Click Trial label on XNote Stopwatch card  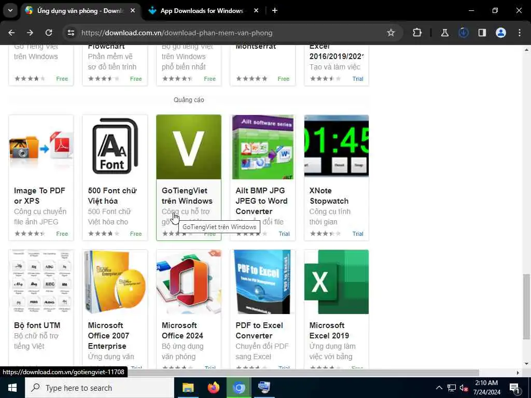(x=358, y=234)
